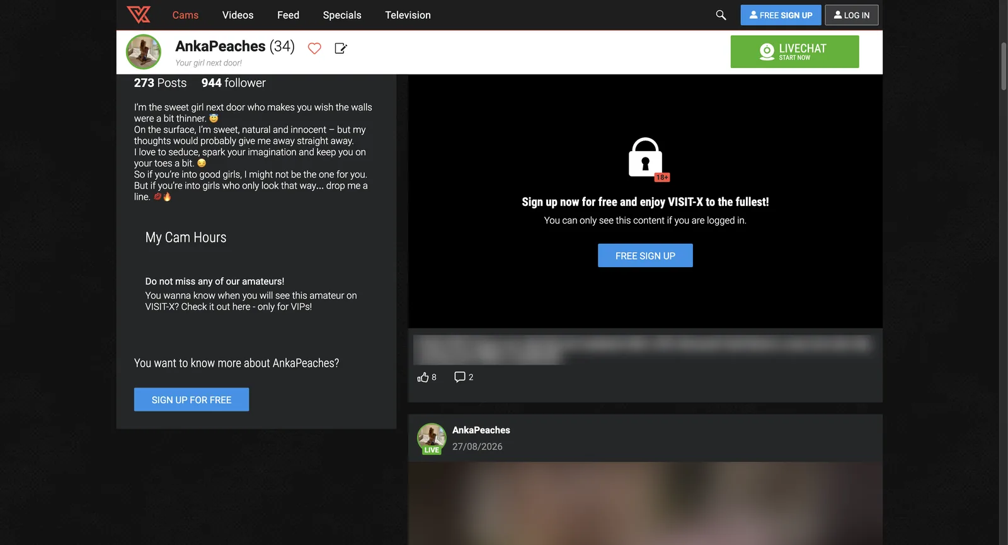This screenshot has width=1008, height=545.
Task: Click the page vertical scrollbar
Action: (x=1004, y=66)
